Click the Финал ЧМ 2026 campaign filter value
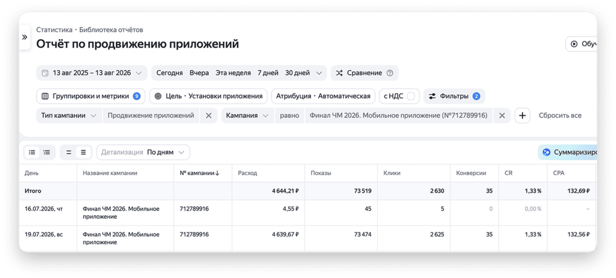 [398, 116]
